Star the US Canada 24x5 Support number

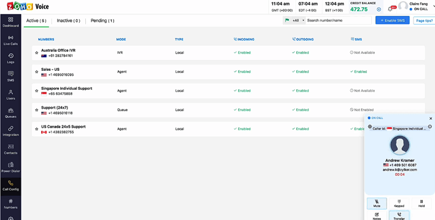click(x=37, y=129)
